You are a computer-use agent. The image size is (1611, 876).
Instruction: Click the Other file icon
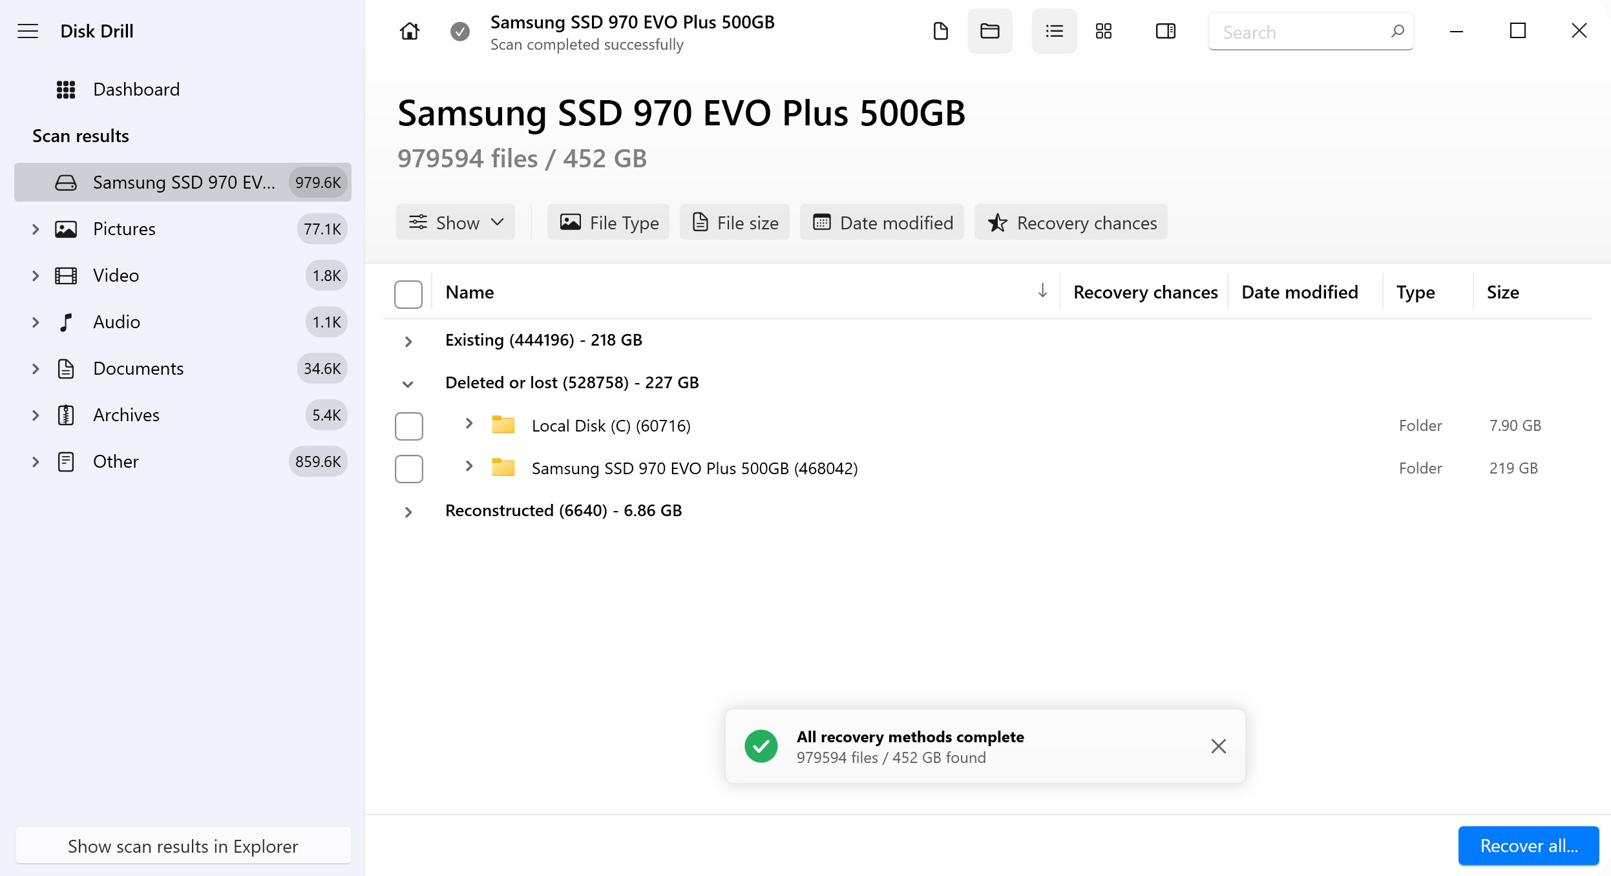[66, 461]
